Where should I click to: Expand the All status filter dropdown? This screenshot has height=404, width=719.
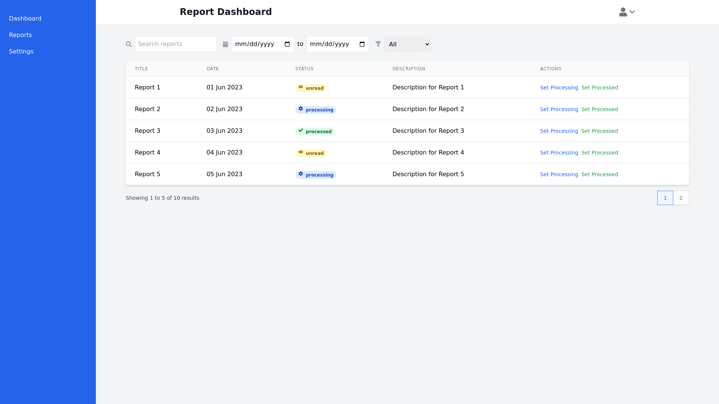[407, 44]
